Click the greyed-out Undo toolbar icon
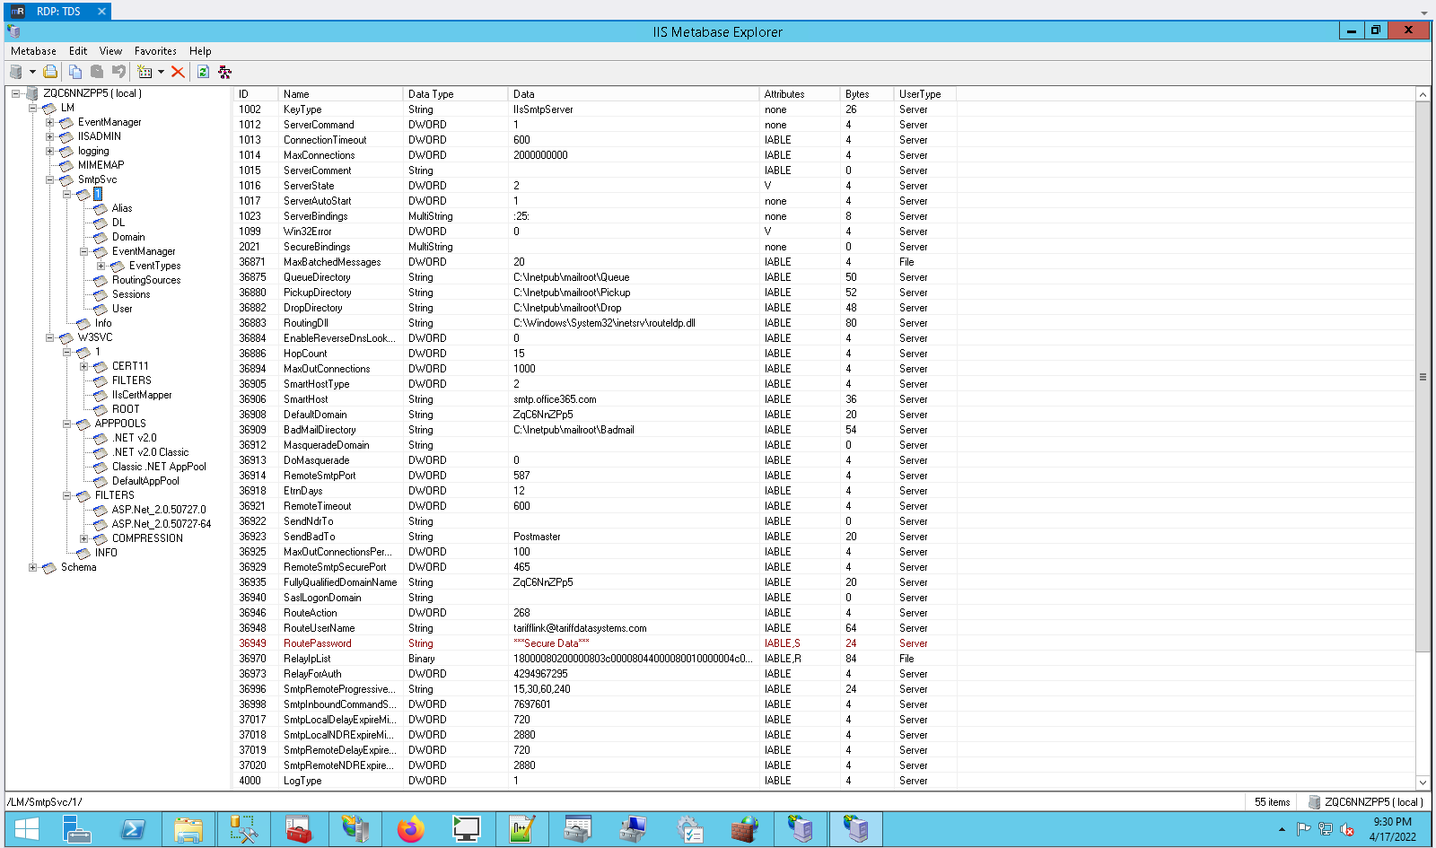Image resolution: width=1436 pixels, height=848 pixels. point(118,72)
